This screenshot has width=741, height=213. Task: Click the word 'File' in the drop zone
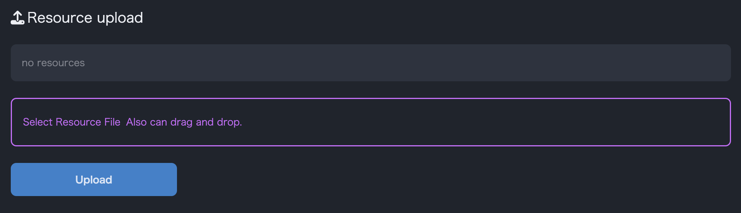112,122
